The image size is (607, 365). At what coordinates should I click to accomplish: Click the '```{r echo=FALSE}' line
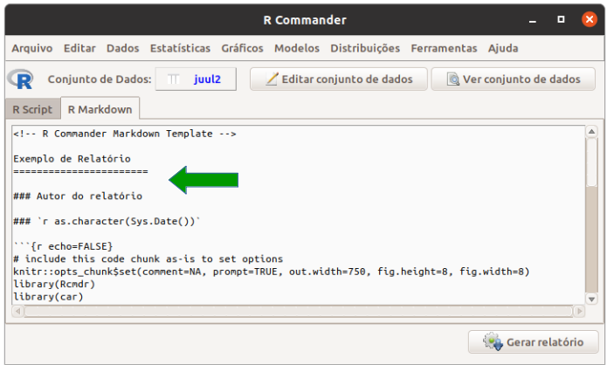coord(63,246)
